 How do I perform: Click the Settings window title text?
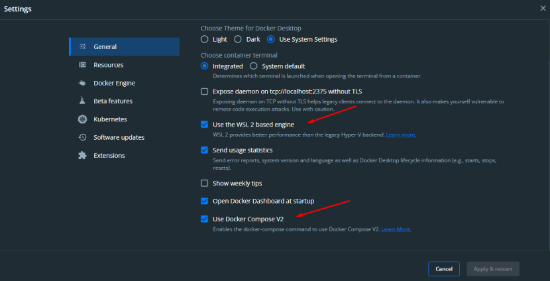click(x=17, y=9)
